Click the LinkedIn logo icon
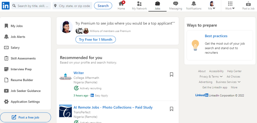The height and width of the screenshot is (123, 257). click(x=5, y=6)
